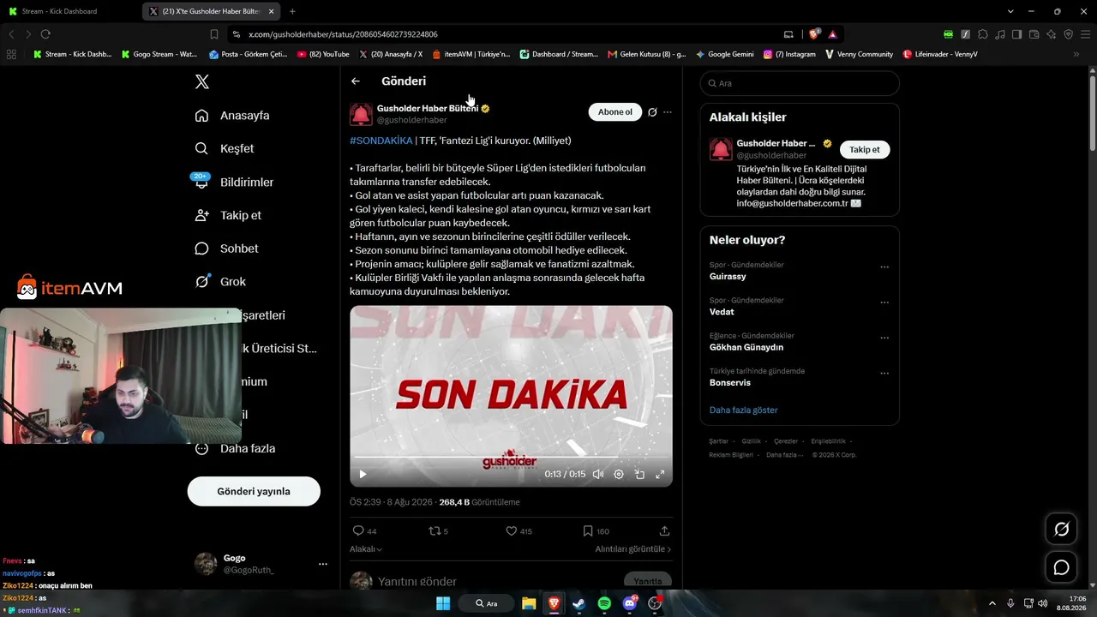The width and height of the screenshot is (1097, 617).
Task: Open Brave Shields lion icon
Action: [x=814, y=34]
